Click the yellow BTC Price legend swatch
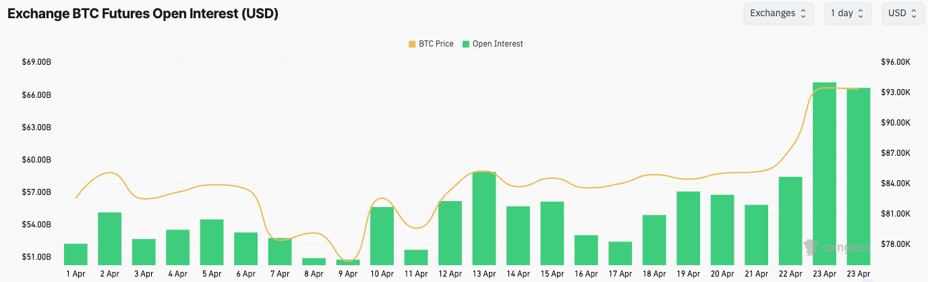The height and width of the screenshot is (282, 928). click(x=412, y=44)
